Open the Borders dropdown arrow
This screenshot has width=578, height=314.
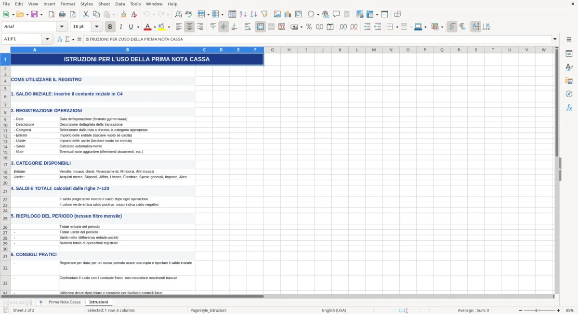click(x=397, y=27)
